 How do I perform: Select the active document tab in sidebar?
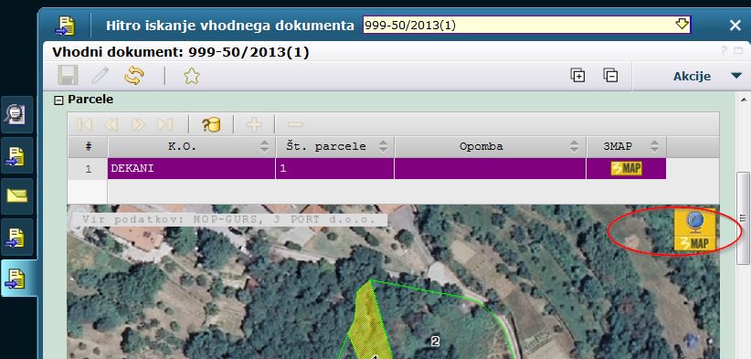(18, 278)
